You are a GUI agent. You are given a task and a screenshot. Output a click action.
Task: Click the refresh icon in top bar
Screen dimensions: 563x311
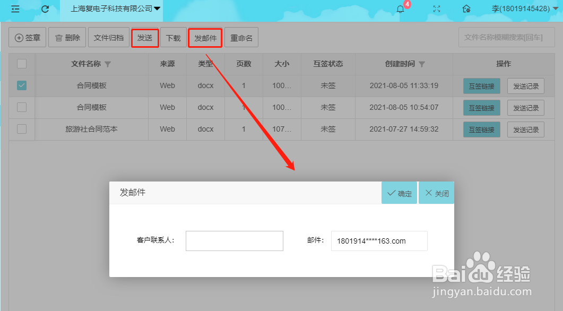pyautogui.click(x=45, y=9)
